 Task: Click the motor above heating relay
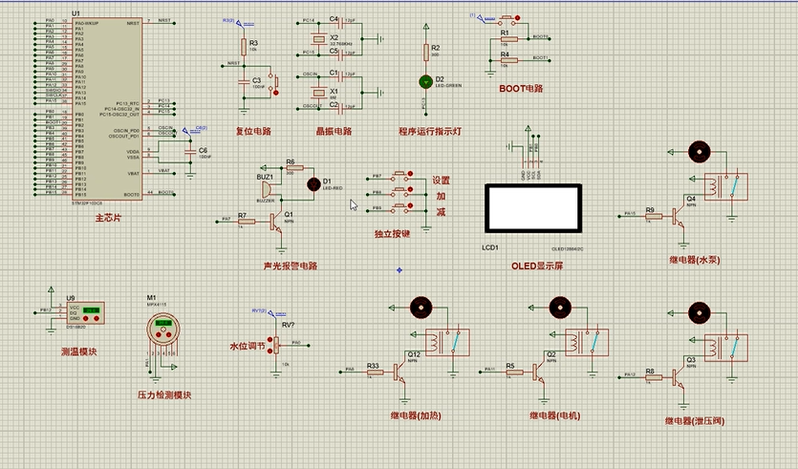[x=421, y=308]
